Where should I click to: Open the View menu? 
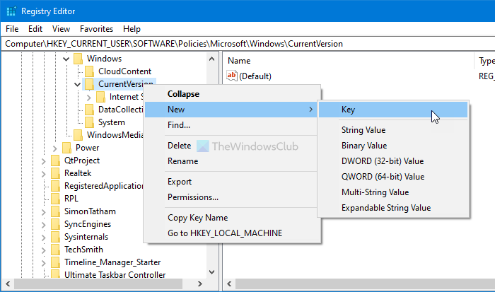click(x=61, y=29)
